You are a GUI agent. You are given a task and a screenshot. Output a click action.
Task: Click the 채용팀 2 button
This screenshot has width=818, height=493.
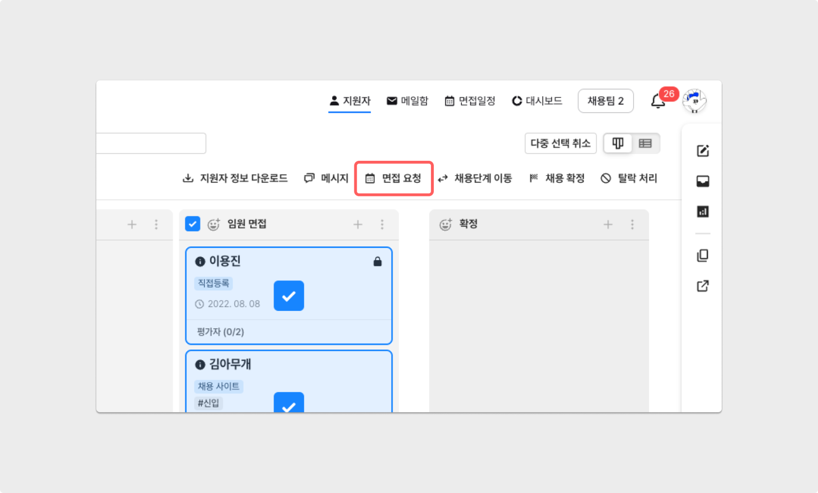tap(606, 101)
